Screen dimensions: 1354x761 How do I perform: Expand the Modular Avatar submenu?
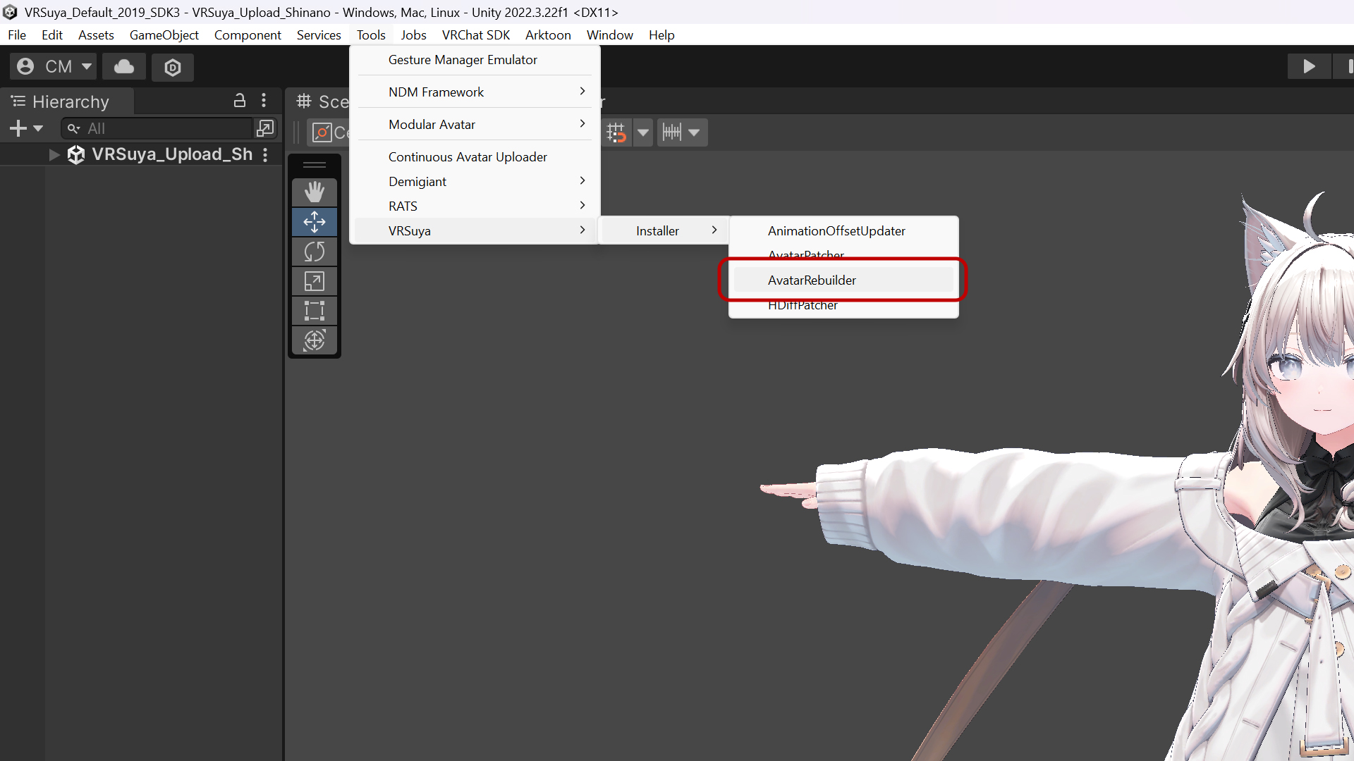pyautogui.click(x=475, y=125)
